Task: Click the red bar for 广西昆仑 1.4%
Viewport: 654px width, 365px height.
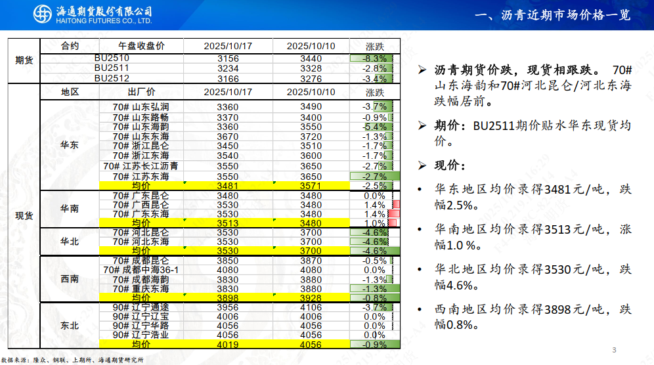Action: click(x=395, y=205)
